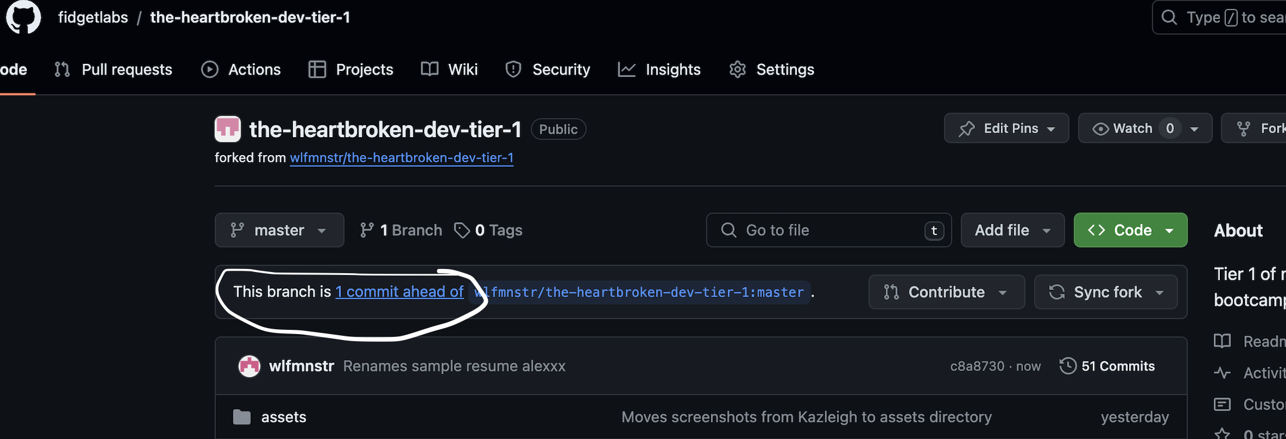Switch to the Settings tab
The width and height of the screenshot is (1286, 439).
pos(771,69)
